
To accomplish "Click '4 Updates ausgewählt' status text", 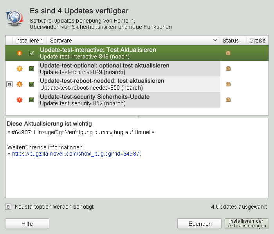I will 239,207.
